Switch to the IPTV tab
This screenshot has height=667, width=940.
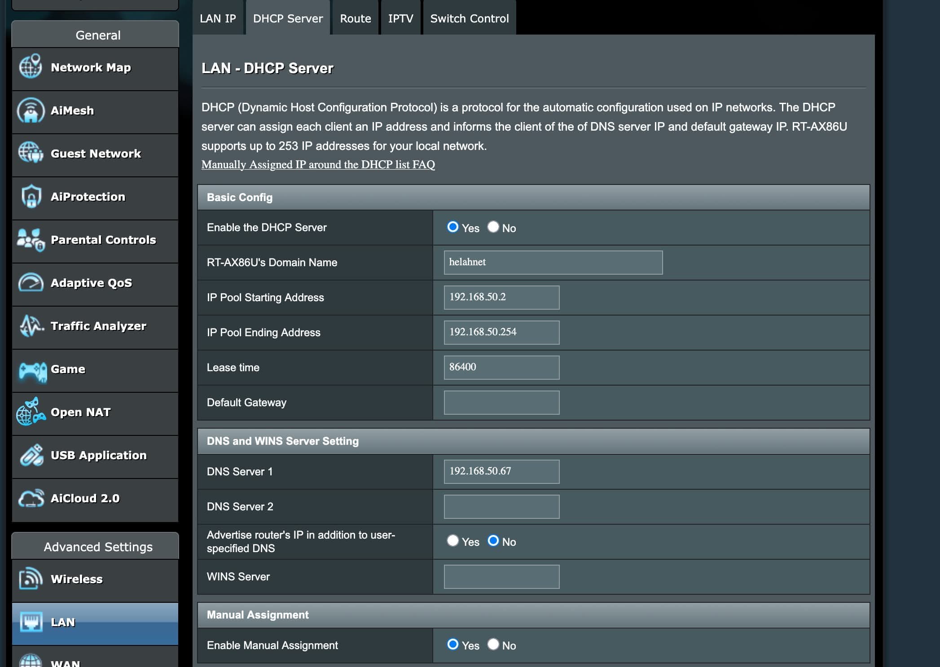[x=400, y=18]
